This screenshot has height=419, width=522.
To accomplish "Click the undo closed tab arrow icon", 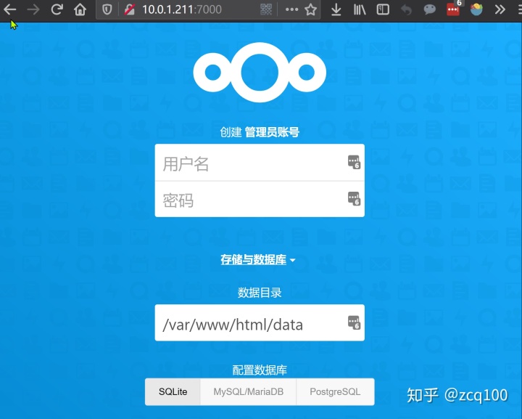I will tap(406, 9).
